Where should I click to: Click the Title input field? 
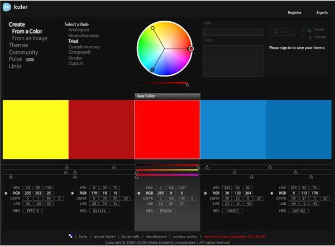[233, 32]
